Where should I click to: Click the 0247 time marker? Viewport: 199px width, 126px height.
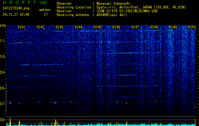point(135,27)
